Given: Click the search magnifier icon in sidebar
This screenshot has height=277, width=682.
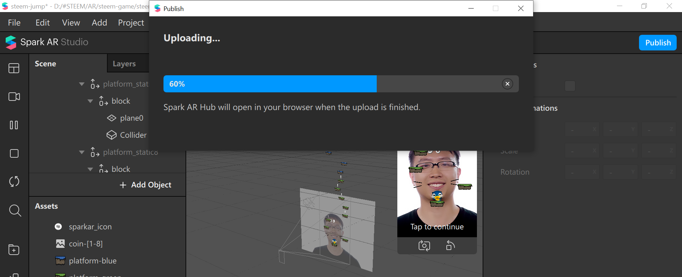Looking at the screenshot, I should pos(15,211).
